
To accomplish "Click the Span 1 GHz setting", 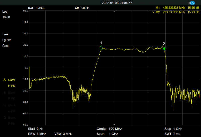I will [x=107, y=134].
